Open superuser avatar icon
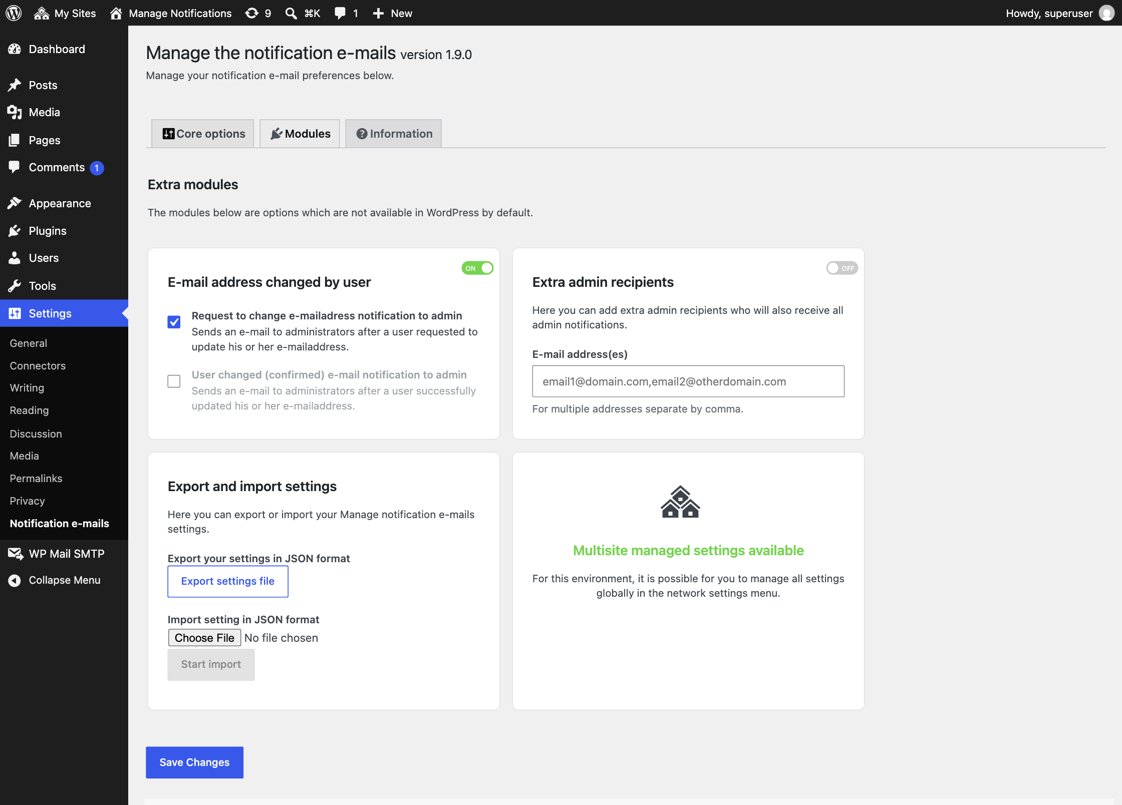Viewport: 1122px width, 805px height. click(x=1106, y=13)
